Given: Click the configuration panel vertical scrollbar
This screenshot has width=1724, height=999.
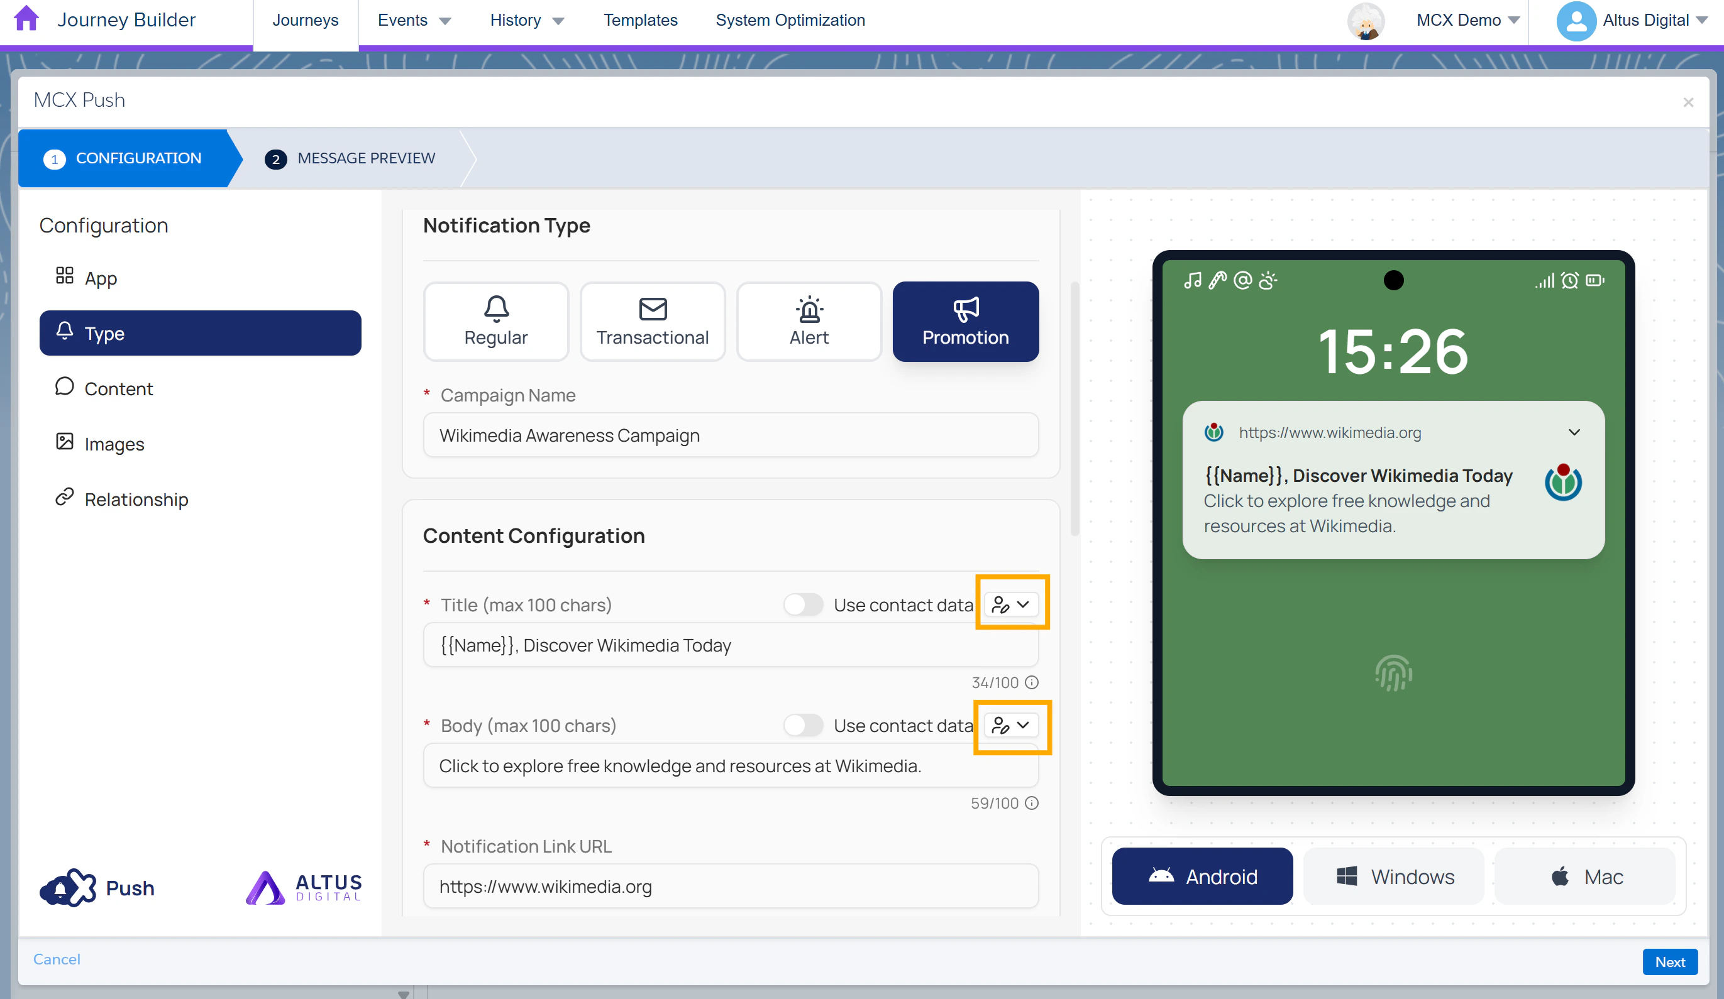Looking at the screenshot, I should [1074, 409].
